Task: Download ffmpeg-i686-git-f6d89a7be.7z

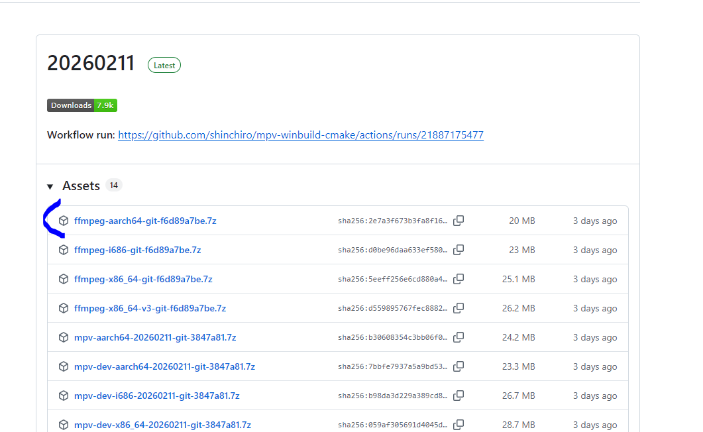Action: 138,250
